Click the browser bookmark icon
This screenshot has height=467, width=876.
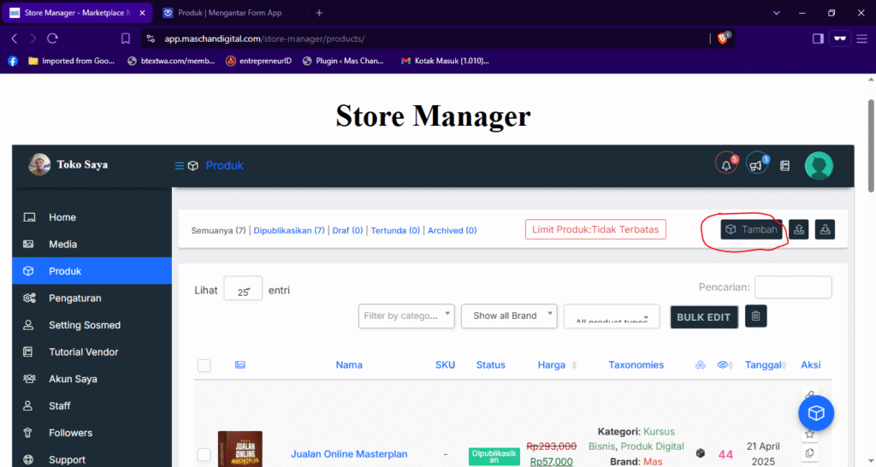126,38
